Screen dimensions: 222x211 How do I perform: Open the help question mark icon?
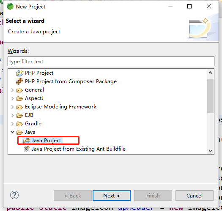click(14, 195)
